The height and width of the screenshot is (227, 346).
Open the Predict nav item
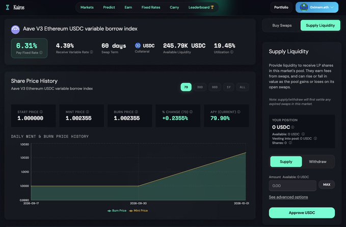pyautogui.click(x=109, y=7)
